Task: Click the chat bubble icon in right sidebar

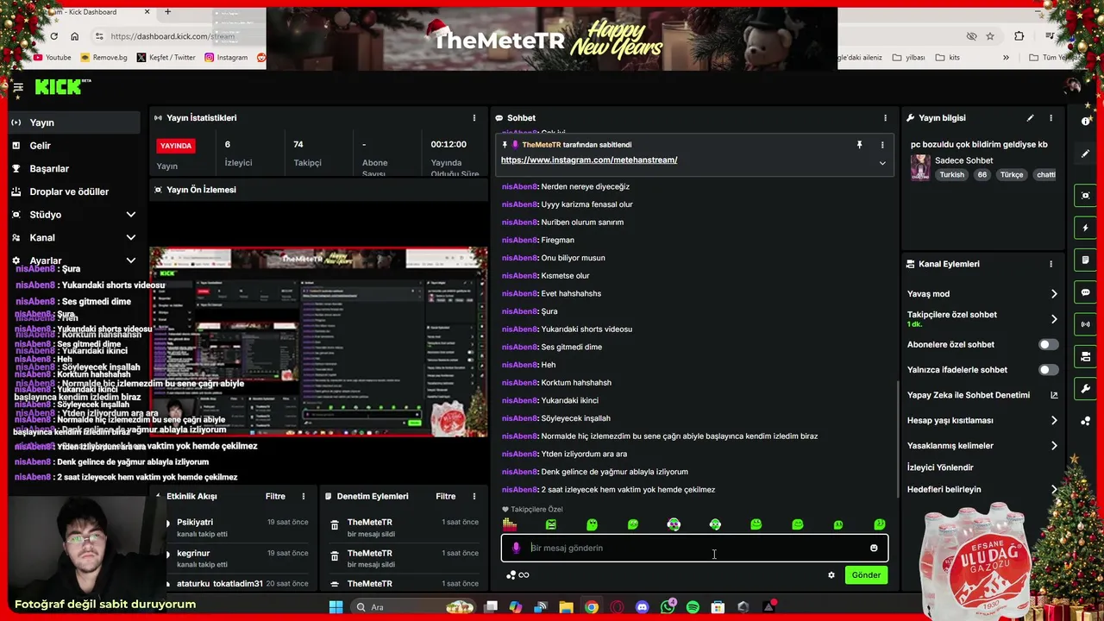Action: tap(1086, 292)
